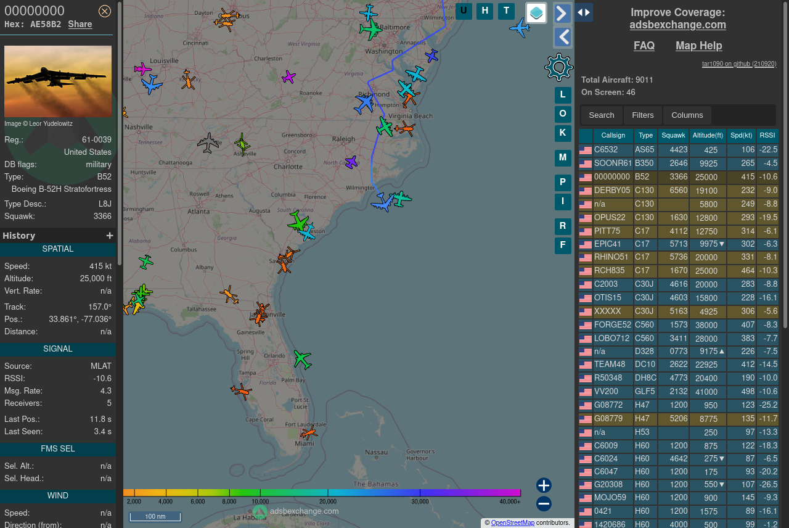Open the Map Help link
Image resolution: width=789 pixels, height=528 pixels.
699,46
